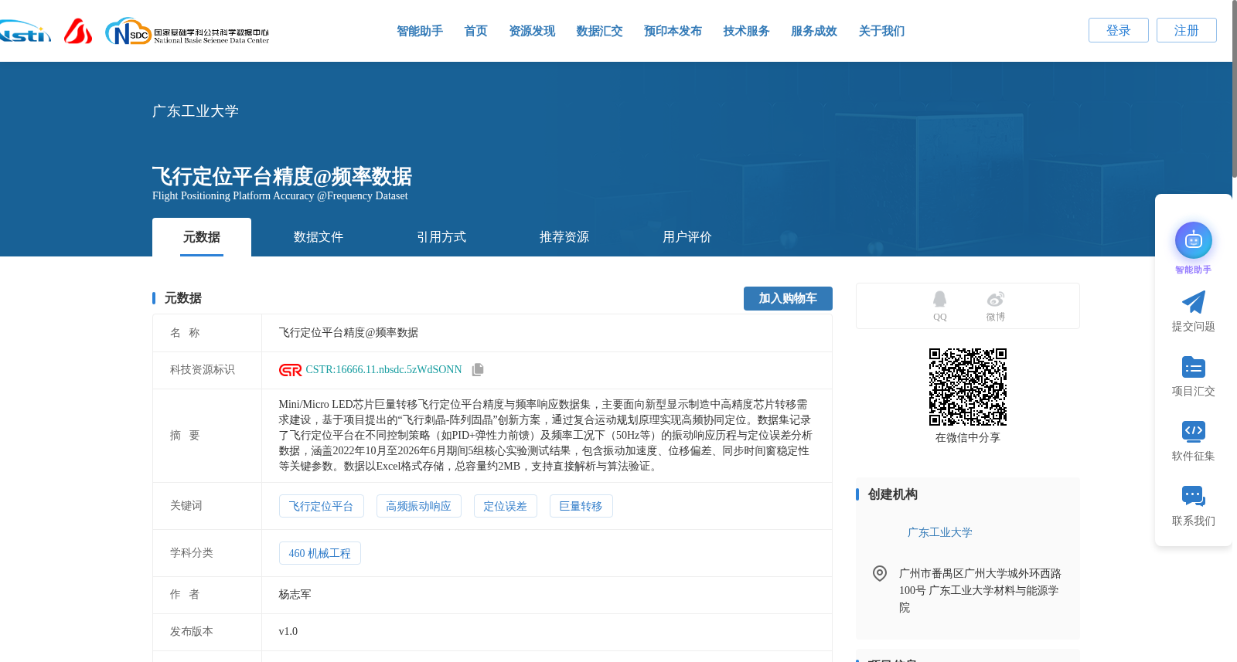The height and width of the screenshot is (662, 1237).
Task: Open 资源发现 menu item
Action: [x=532, y=31]
